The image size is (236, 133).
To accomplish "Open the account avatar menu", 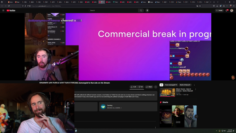I will pos(232,10).
